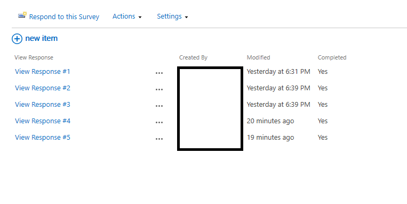Open ellipsis menu for Response #3
This screenshot has width=407, height=204.
tap(159, 106)
